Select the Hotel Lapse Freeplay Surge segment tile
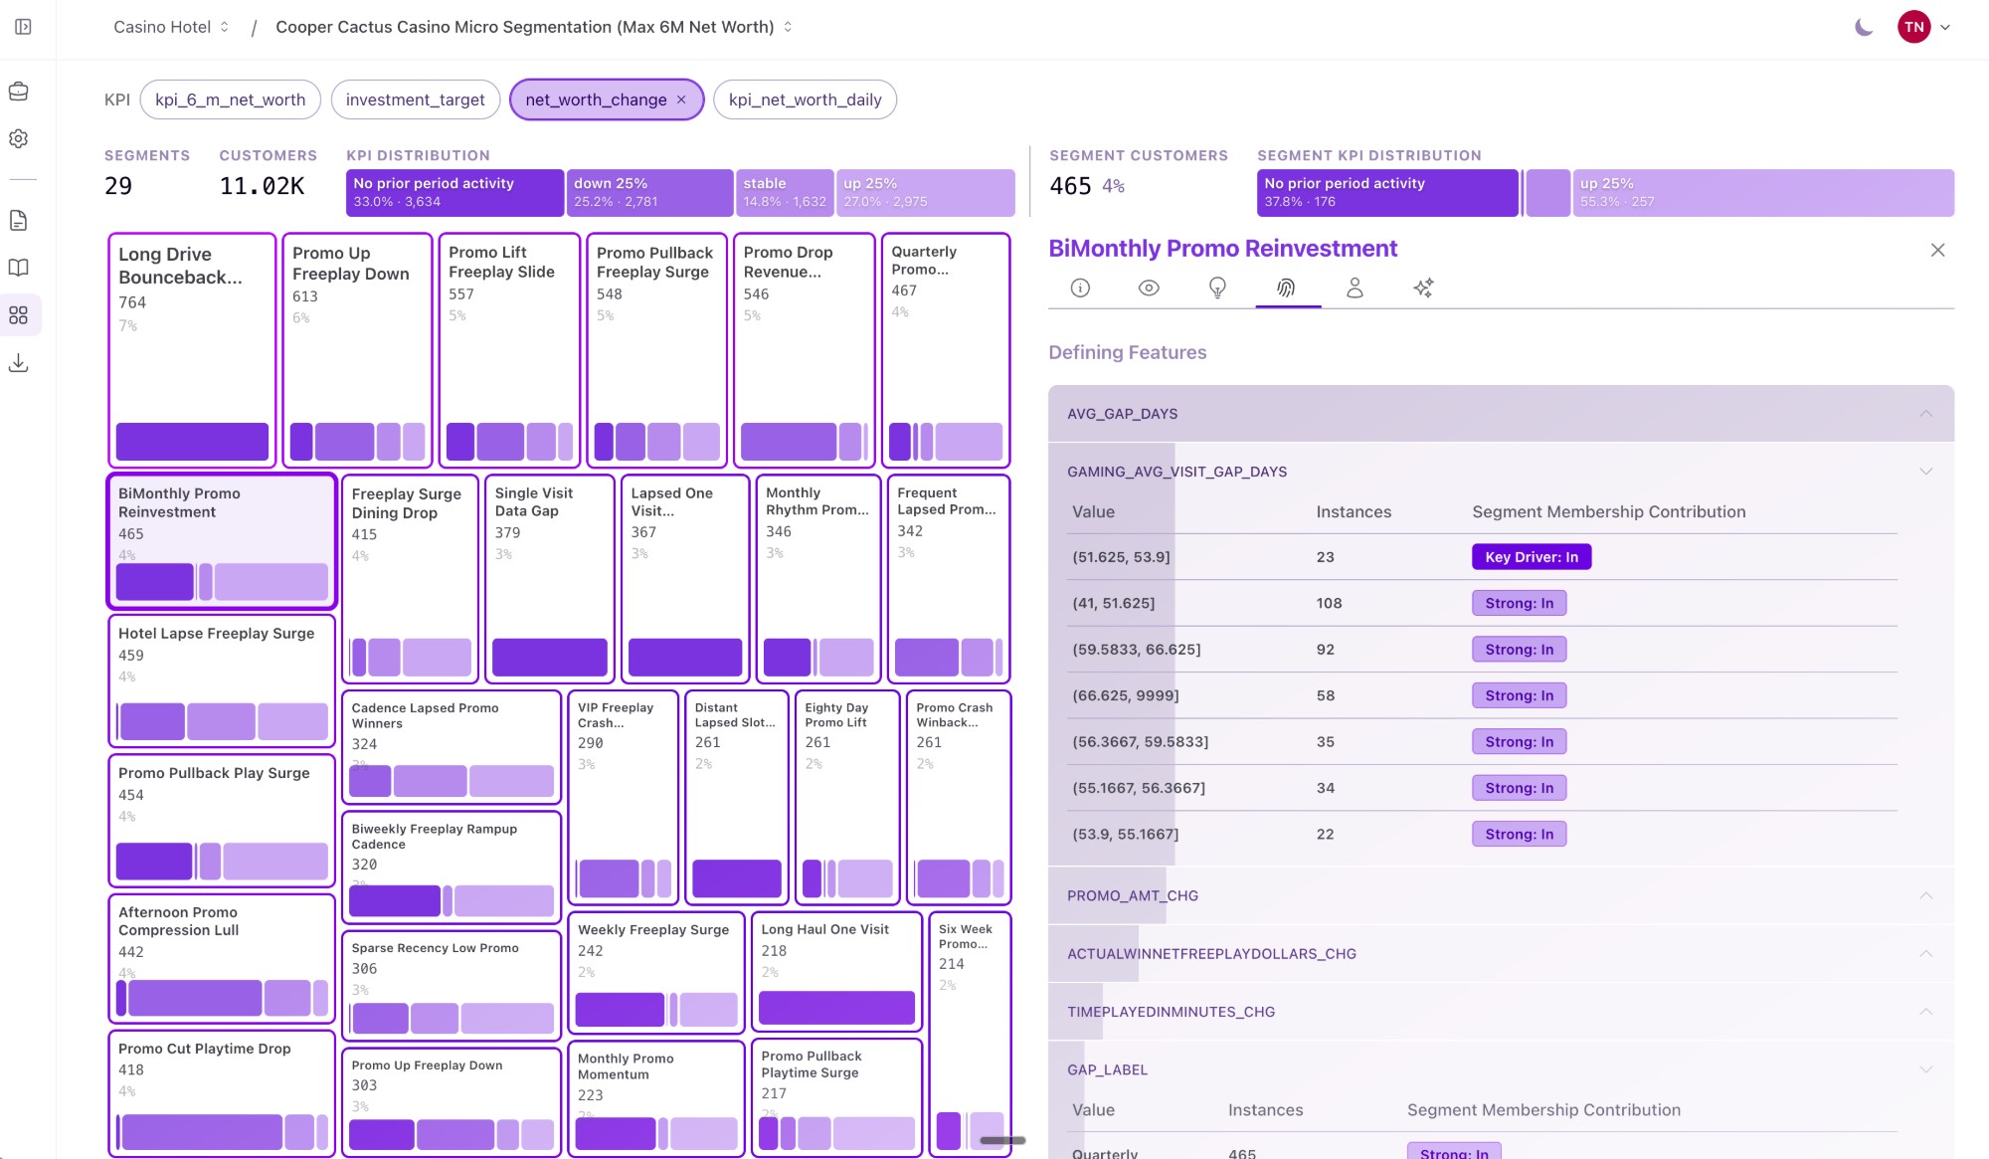Screen dimensions: 1989x1159 click(221, 679)
